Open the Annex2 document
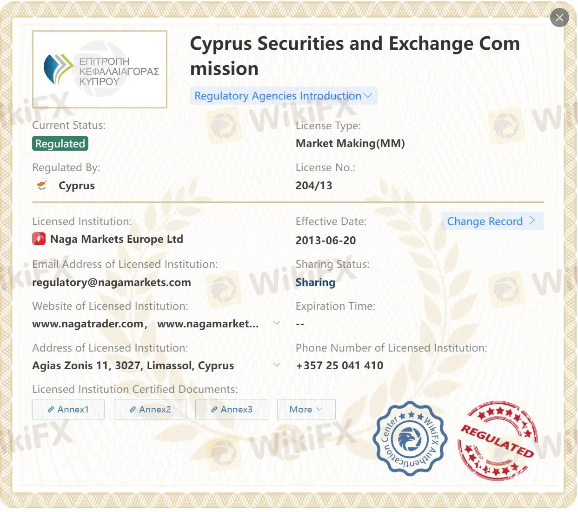This screenshot has width=578, height=512. (x=150, y=409)
